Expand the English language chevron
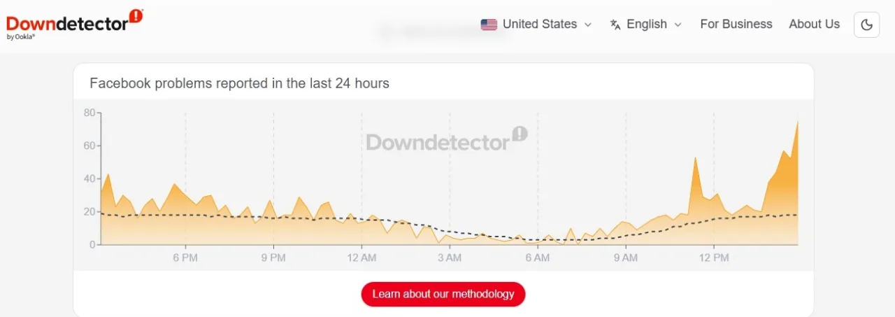The height and width of the screenshot is (317, 895). pos(678,24)
